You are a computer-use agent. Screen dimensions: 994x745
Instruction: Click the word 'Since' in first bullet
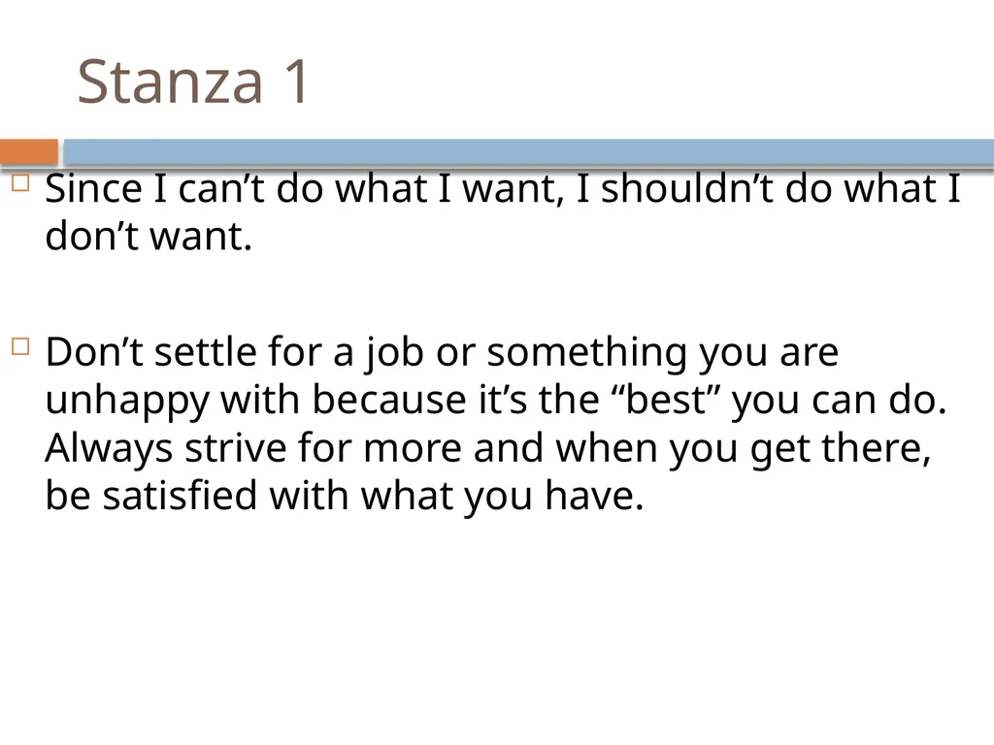pyautogui.click(x=94, y=189)
